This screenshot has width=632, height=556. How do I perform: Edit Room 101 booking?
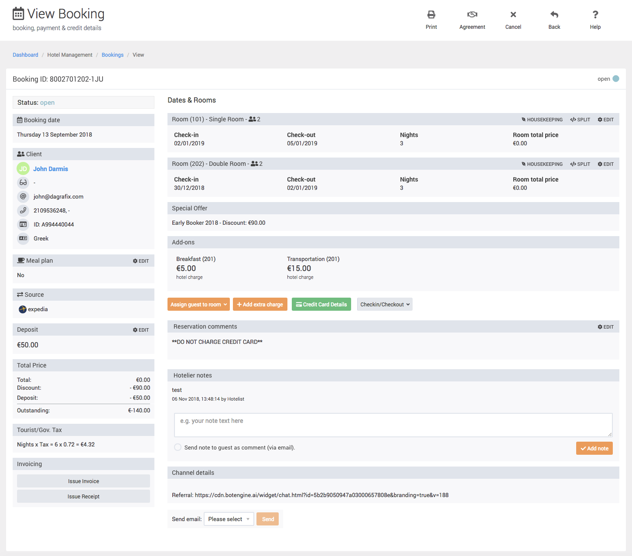coord(605,120)
